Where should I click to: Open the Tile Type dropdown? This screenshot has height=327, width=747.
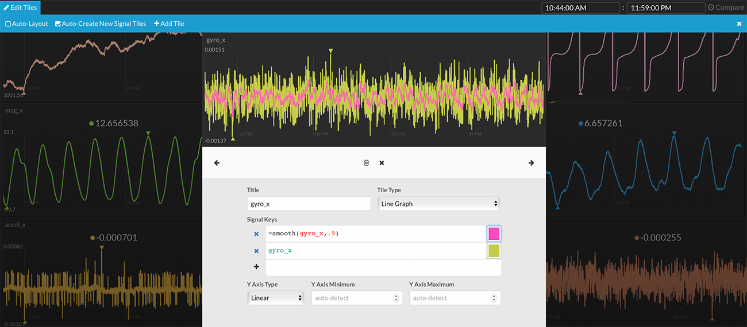point(438,204)
